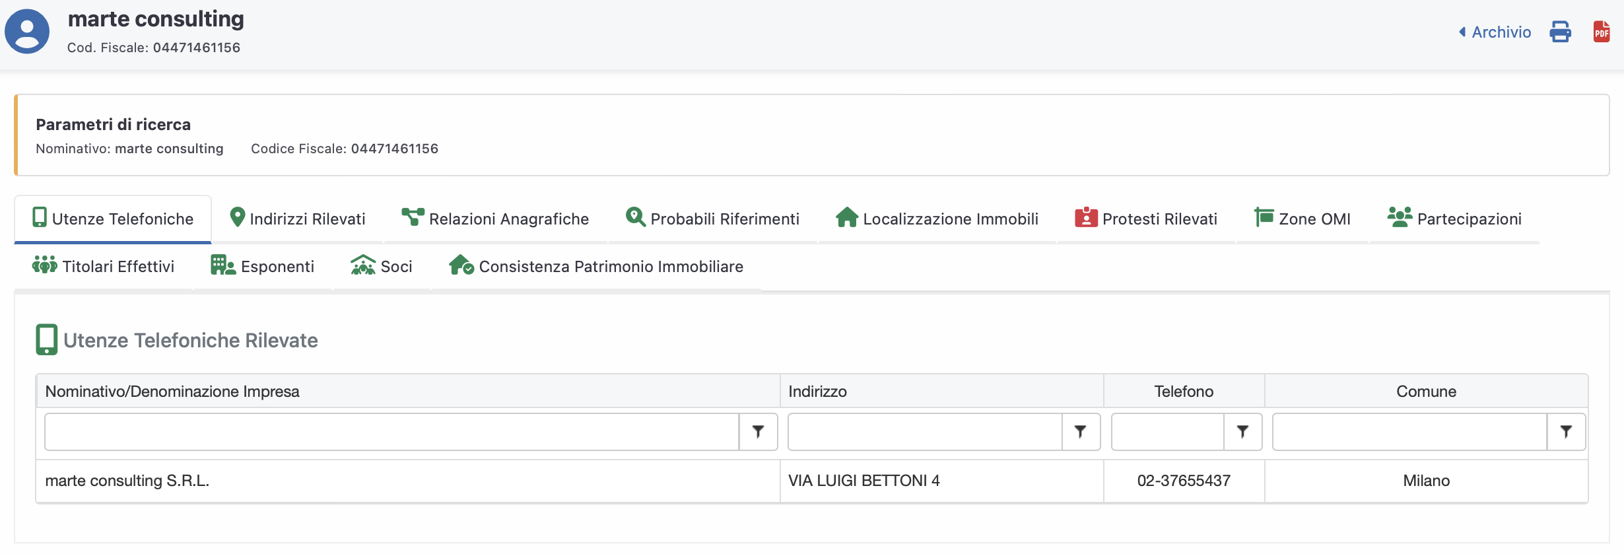Viewport: 1624px width, 556px height.
Task: Open the Probabili Riferimenti tab
Action: [x=712, y=219]
